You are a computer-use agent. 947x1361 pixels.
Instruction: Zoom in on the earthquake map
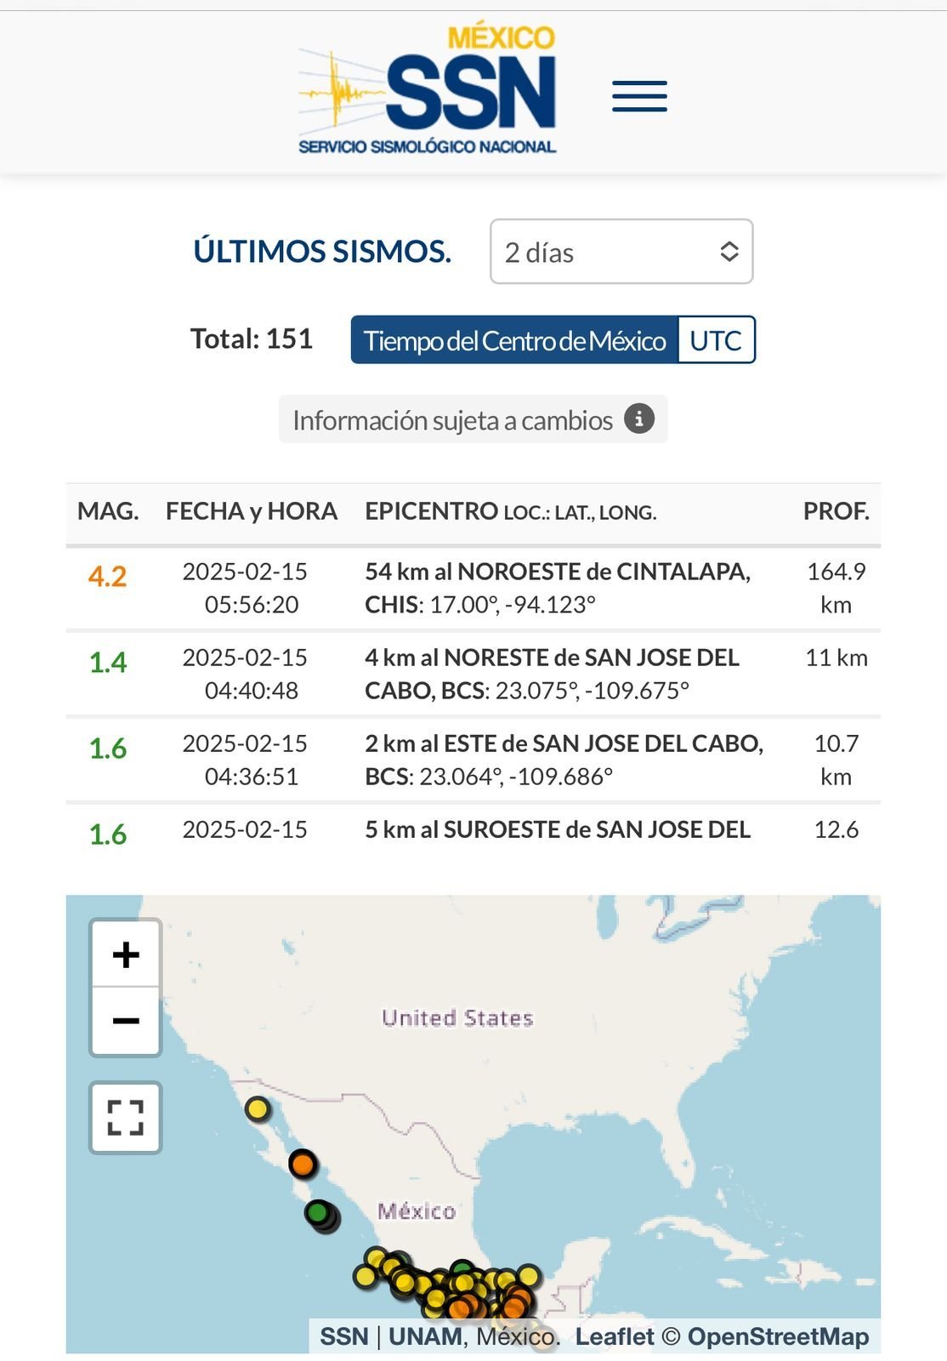[126, 954]
